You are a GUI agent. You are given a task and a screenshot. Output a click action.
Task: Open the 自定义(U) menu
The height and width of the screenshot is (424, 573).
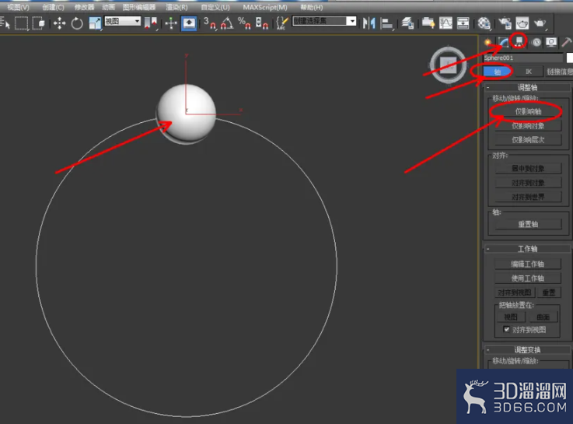[215, 7]
